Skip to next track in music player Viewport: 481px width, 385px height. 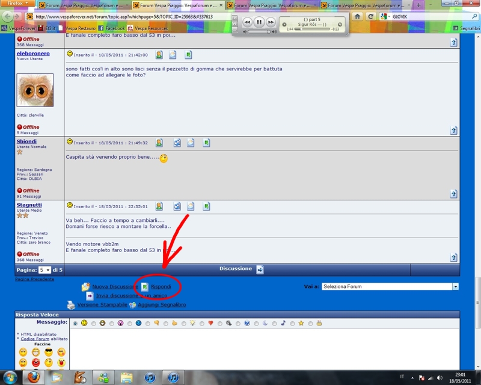point(271,22)
